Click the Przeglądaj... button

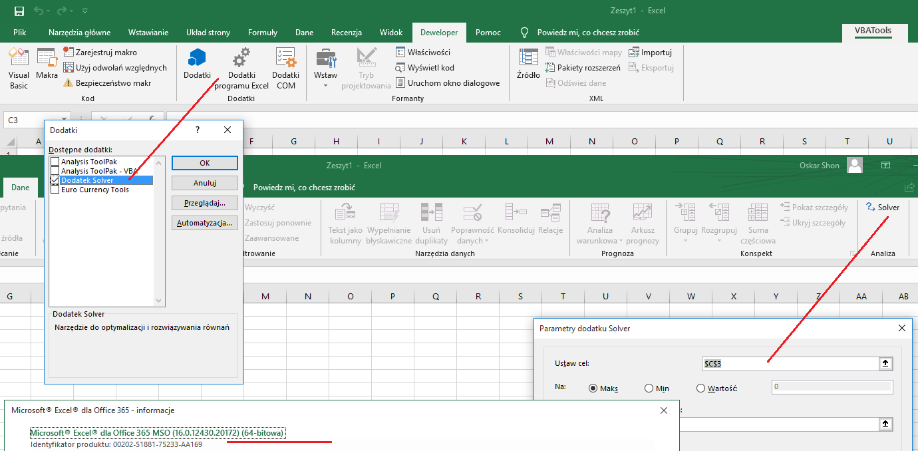click(204, 203)
